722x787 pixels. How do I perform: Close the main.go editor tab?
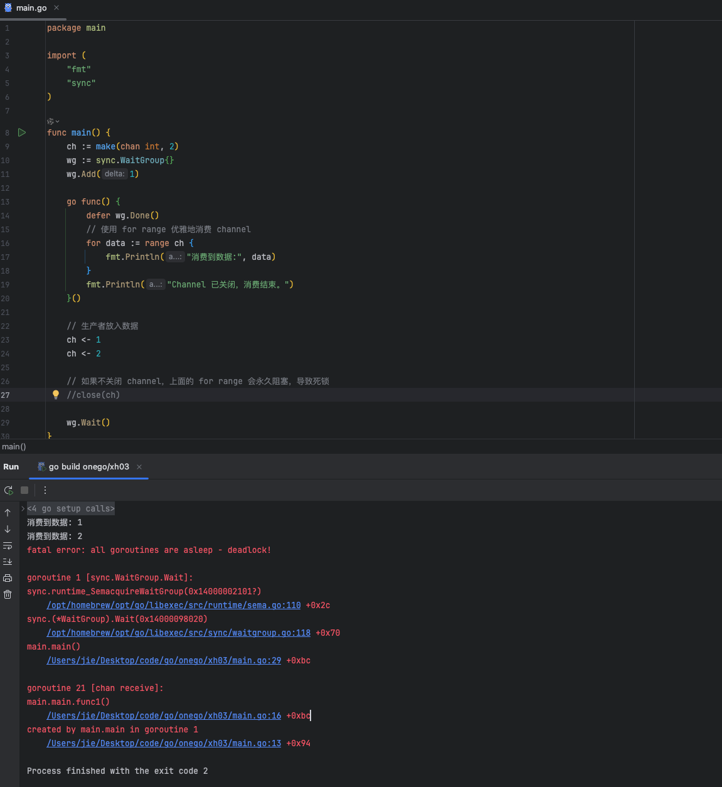coord(56,8)
